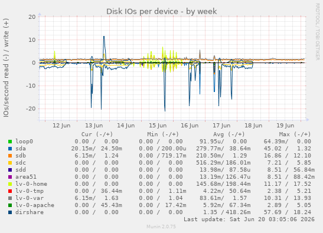Click the y-axis title 'IOs/second read (-) / write (+)'
The width and height of the screenshot is (323, 233).
[x=6, y=68]
